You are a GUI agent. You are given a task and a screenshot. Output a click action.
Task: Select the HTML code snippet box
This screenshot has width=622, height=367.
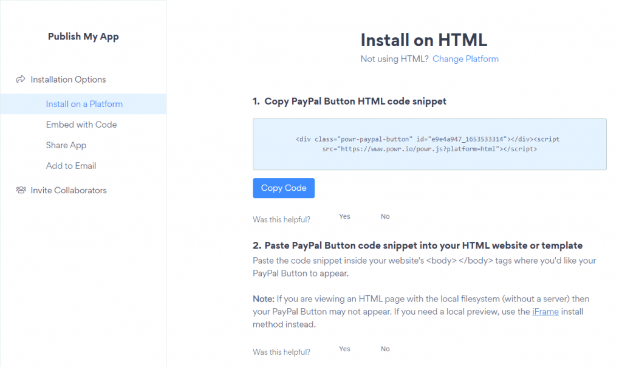click(x=429, y=144)
